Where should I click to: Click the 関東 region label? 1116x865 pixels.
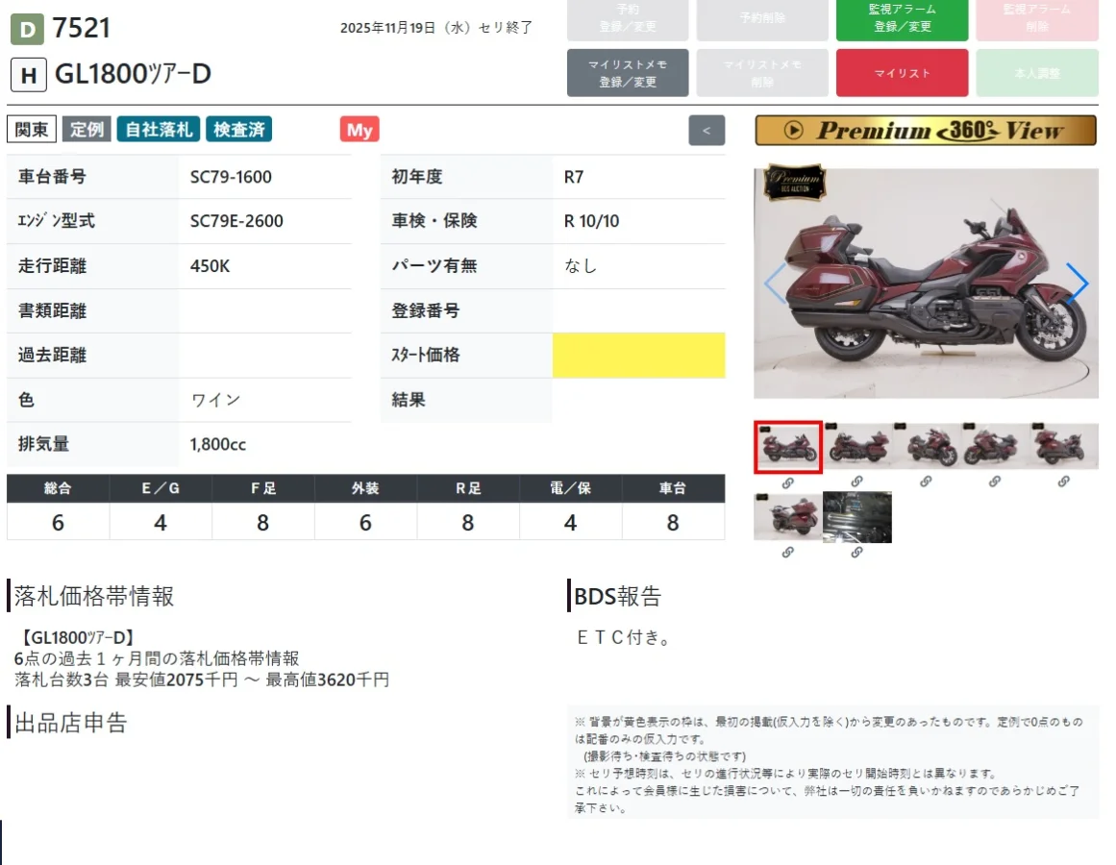click(x=32, y=130)
